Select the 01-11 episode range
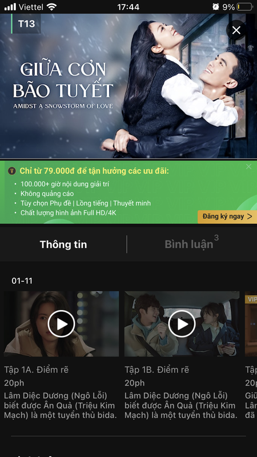257x457 pixels. pyautogui.click(x=22, y=281)
